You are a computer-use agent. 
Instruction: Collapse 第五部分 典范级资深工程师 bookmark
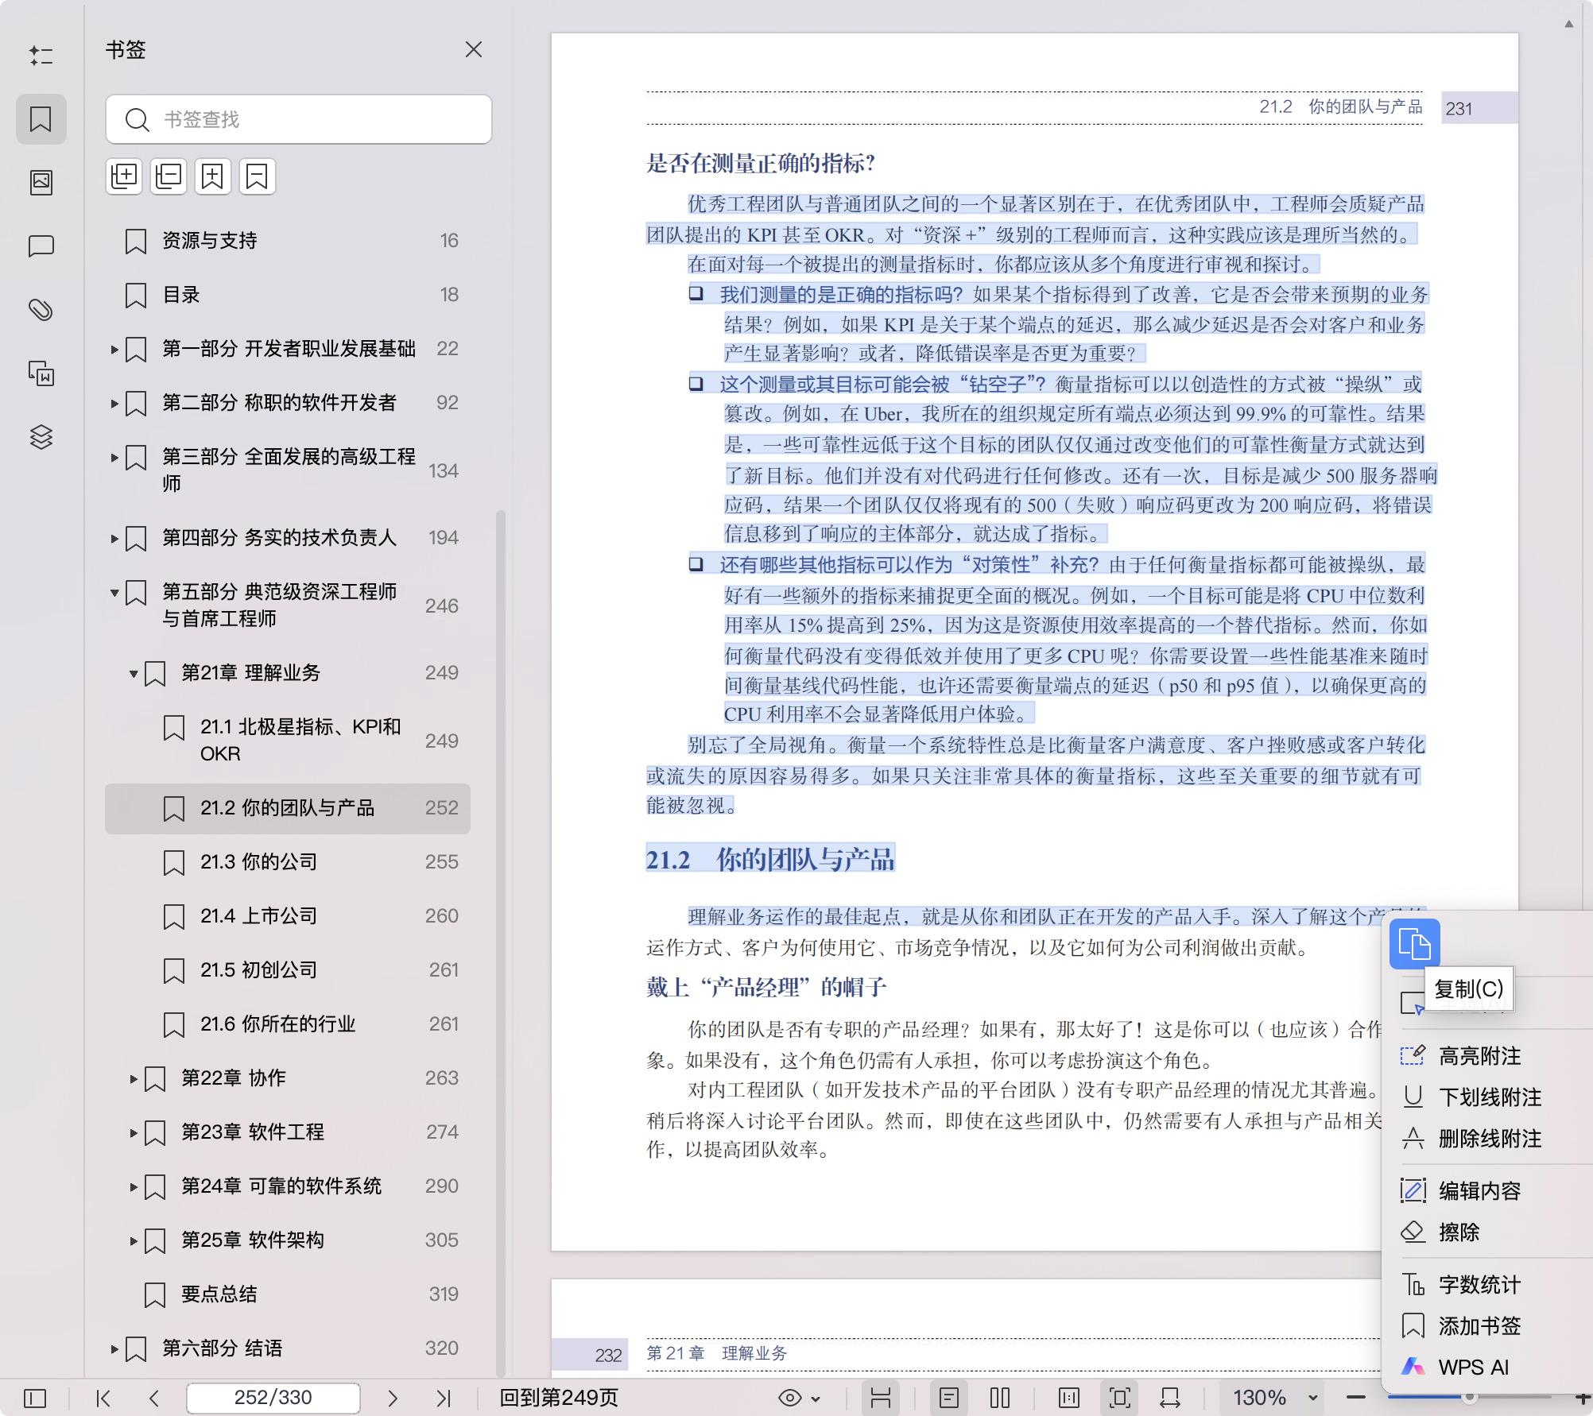114,593
